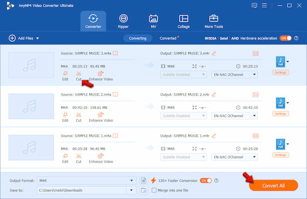Show the Converting list
The image size is (307, 199).
point(138,38)
